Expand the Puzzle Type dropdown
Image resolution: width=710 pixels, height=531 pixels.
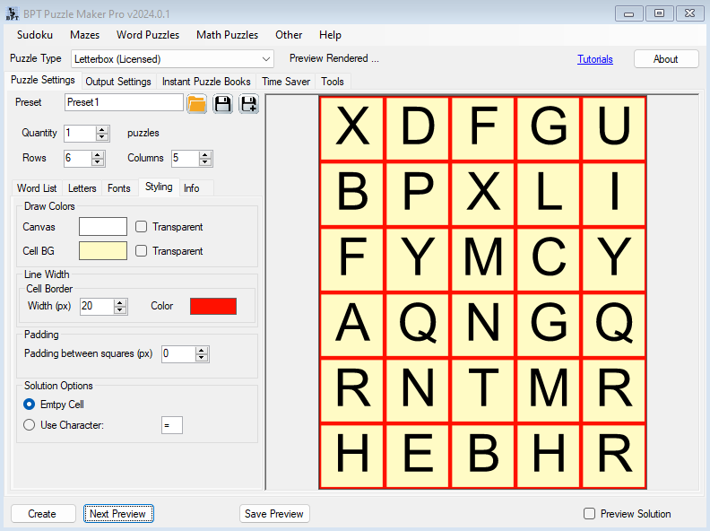[266, 59]
